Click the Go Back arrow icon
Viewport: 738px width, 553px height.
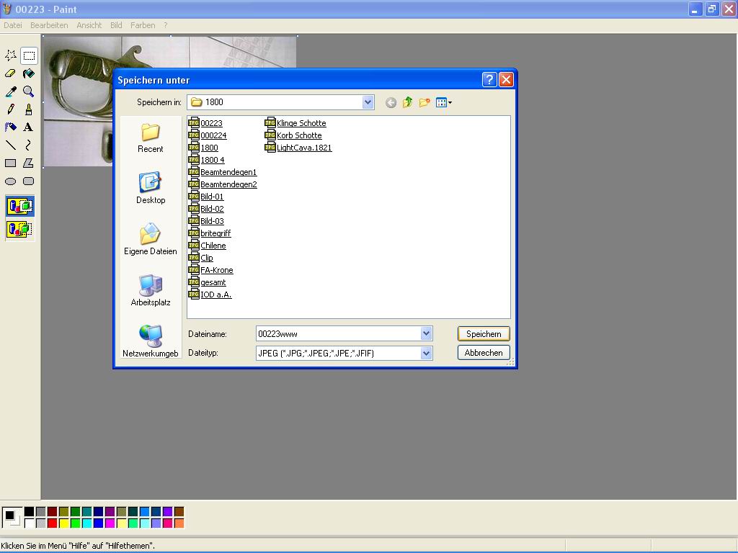click(391, 103)
